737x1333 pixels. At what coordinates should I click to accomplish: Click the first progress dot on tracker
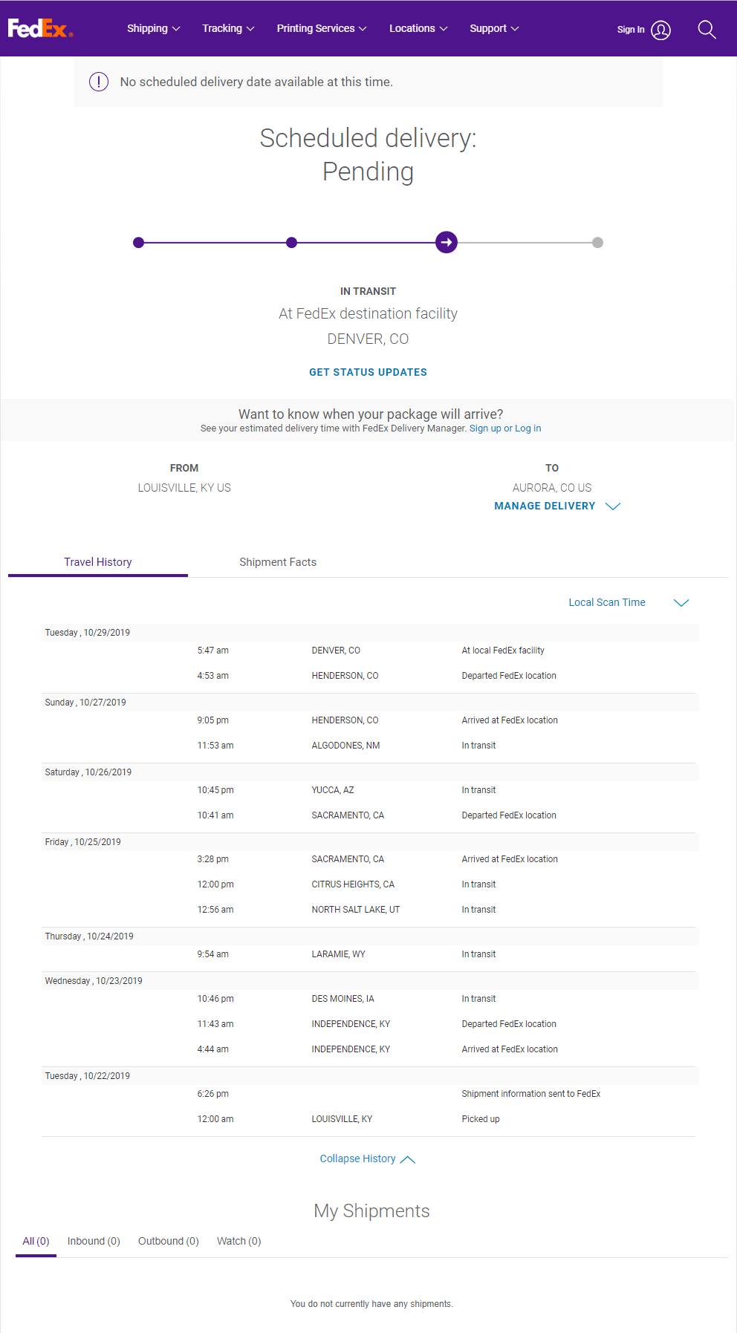pyautogui.click(x=138, y=242)
